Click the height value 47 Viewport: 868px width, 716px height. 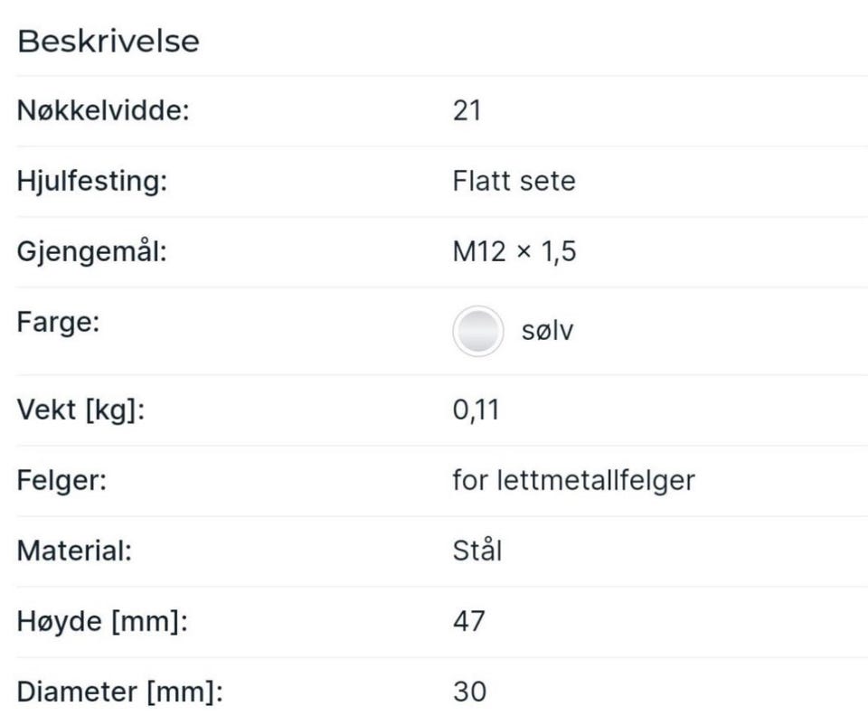(468, 622)
